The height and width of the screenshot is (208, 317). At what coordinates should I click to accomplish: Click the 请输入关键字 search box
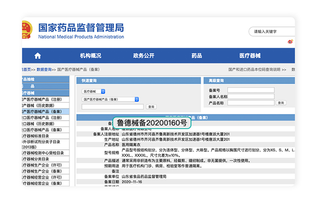(273, 32)
